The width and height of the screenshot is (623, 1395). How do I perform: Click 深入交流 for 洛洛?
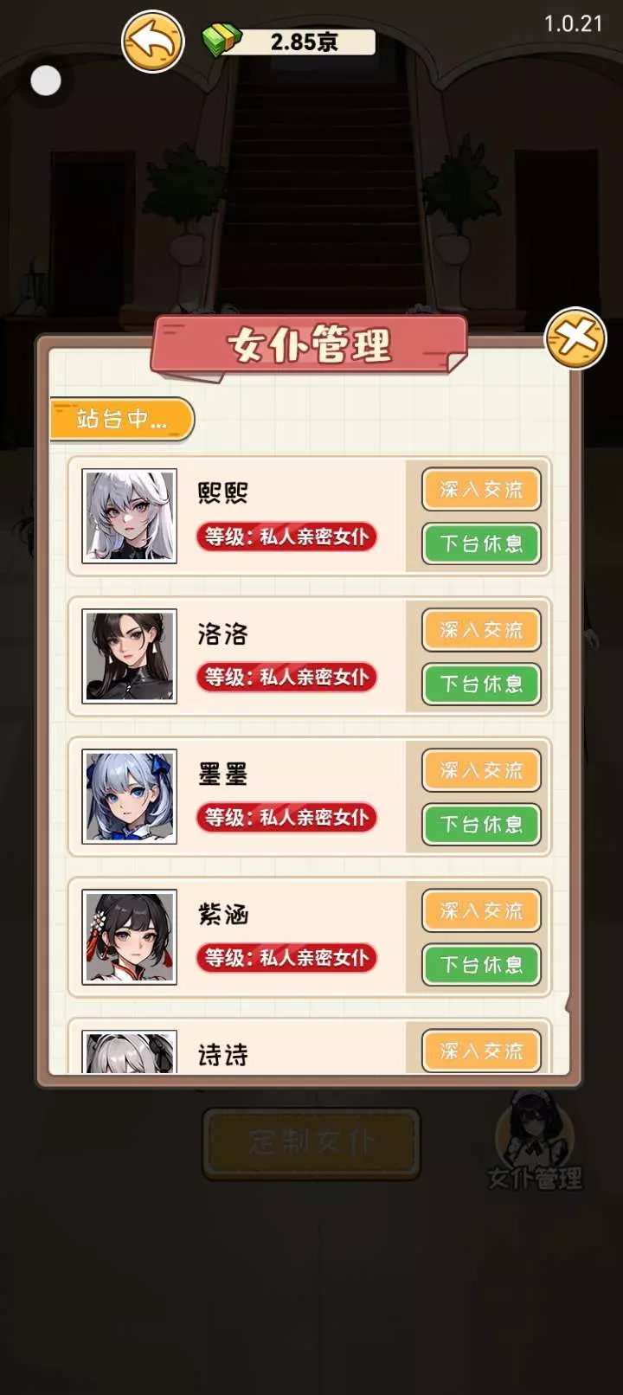pyautogui.click(x=481, y=630)
